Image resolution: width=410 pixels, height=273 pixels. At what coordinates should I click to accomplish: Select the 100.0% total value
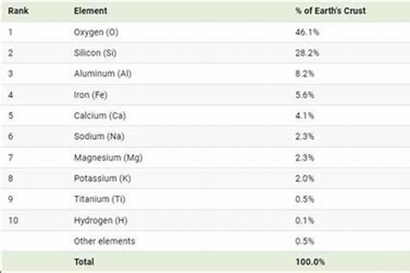[309, 262]
